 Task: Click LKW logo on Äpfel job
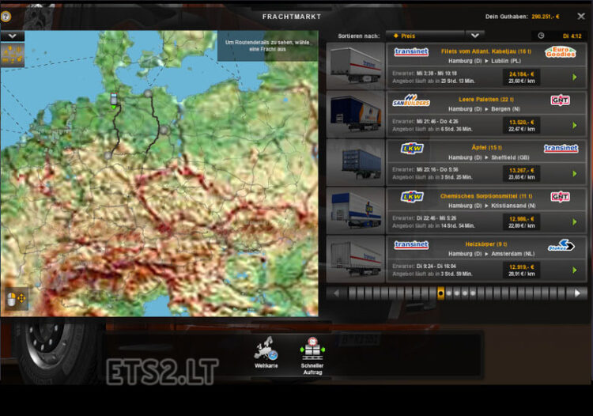click(x=412, y=148)
